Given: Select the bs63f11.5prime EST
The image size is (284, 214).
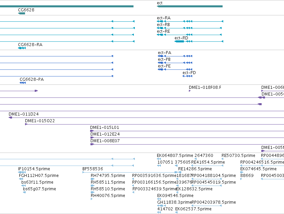Looking at the screenshot, I should [x=24, y=186].
